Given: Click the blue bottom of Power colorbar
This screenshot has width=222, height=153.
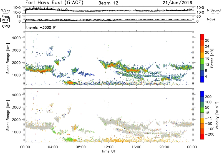Looking at the screenshot, I should tap(202, 79).
